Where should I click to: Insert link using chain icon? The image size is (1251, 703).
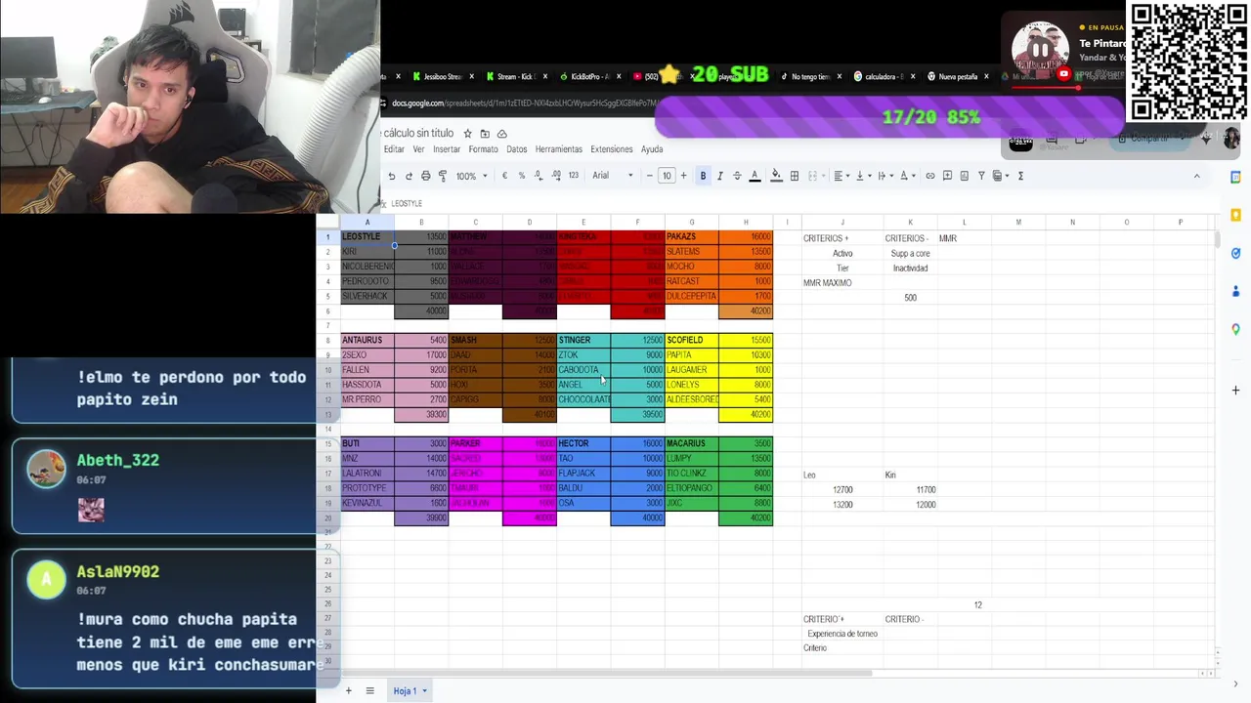[930, 176]
